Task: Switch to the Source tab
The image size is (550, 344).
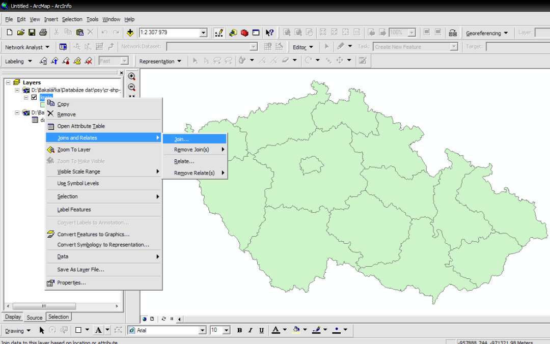Action: pyautogui.click(x=35, y=318)
